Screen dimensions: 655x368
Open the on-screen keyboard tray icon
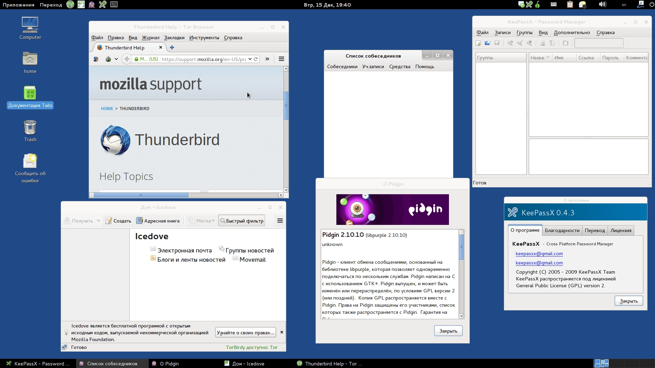tap(554, 4)
